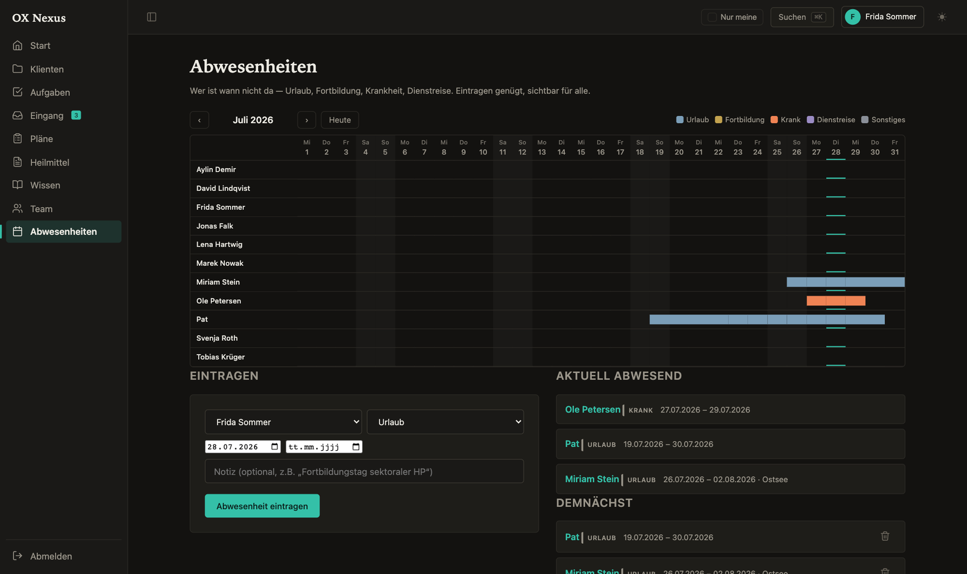Open the calendar picker for end date
This screenshot has width=967, height=574.
356,447
